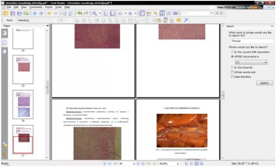The image size is (276, 167).
Task: Open the zoom tool dropdown arrow
Action: click(x=100, y=13)
